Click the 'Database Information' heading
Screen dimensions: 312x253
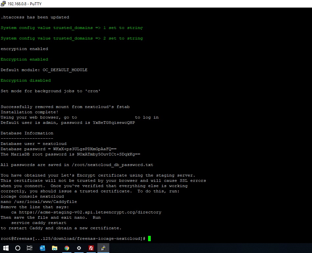tap(27, 133)
